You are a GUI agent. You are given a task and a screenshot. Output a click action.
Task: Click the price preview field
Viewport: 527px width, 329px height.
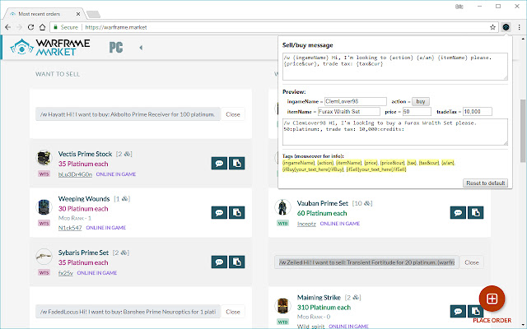click(x=417, y=112)
